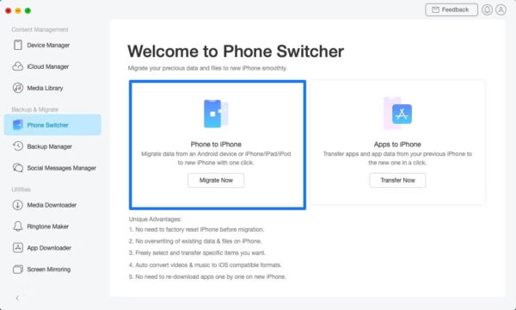
Task: Open Screen Mirroring icon
Action: pyautogui.click(x=18, y=270)
